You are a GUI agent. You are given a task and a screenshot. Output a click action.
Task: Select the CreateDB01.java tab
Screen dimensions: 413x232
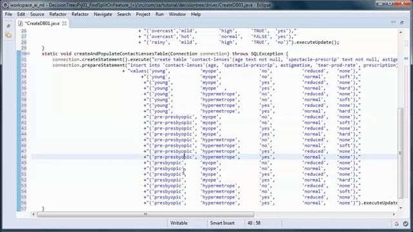[x=42, y=23]
